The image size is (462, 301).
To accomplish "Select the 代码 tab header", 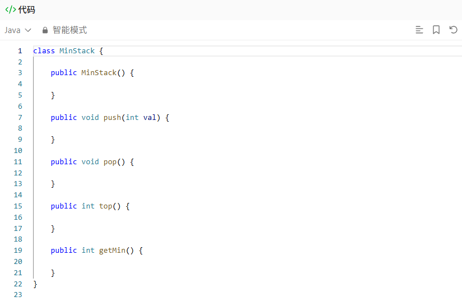I will [26, 10].
